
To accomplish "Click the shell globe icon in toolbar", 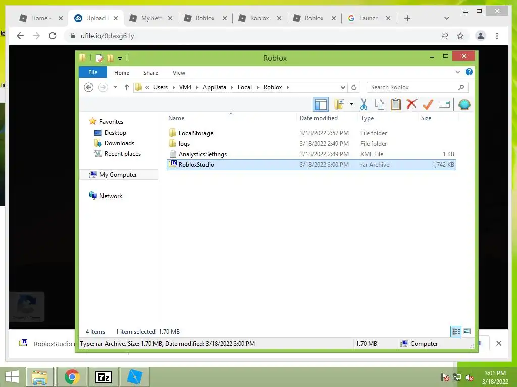I will (464, 105).
